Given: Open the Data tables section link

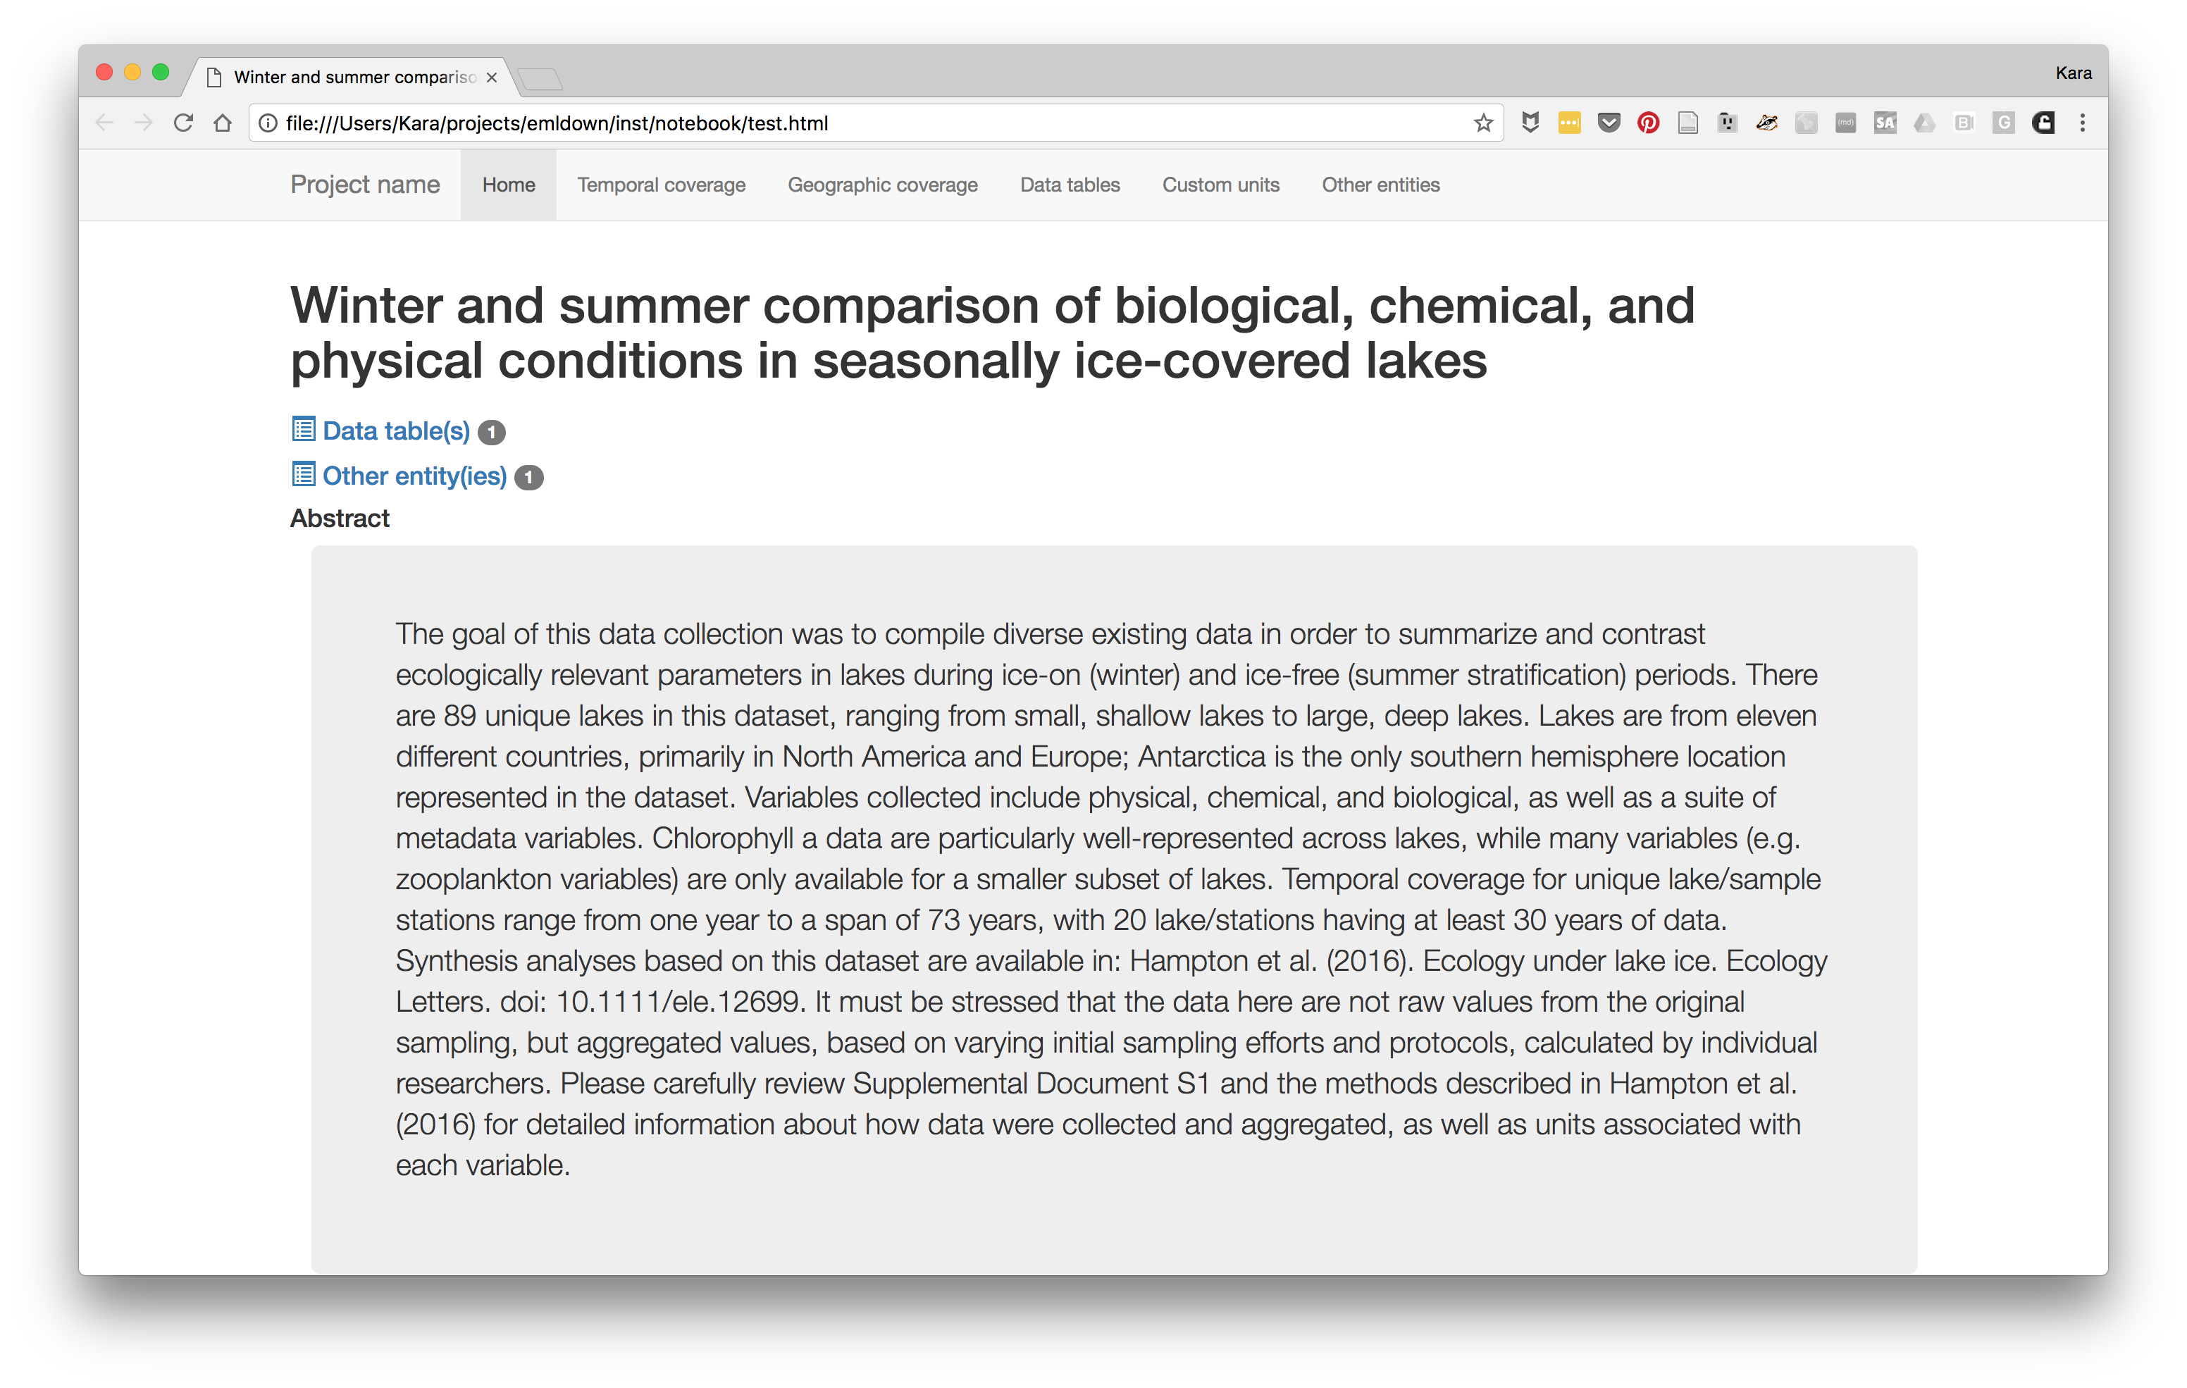Looking at the screenshot, I should pos(1070,185).
